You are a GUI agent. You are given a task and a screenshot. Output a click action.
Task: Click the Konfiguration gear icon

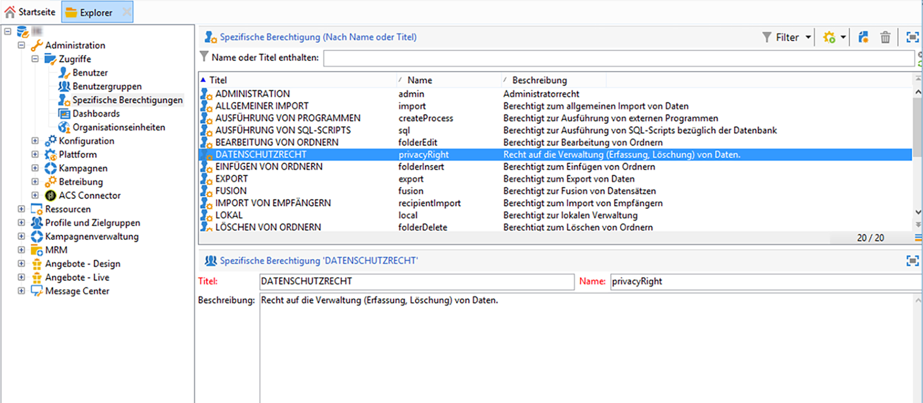(50, 141)
